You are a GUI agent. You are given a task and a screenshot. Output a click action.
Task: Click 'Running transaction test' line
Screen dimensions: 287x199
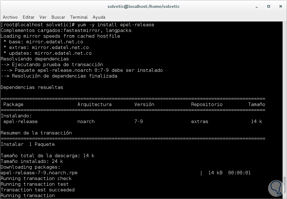(x=35, y=184)
